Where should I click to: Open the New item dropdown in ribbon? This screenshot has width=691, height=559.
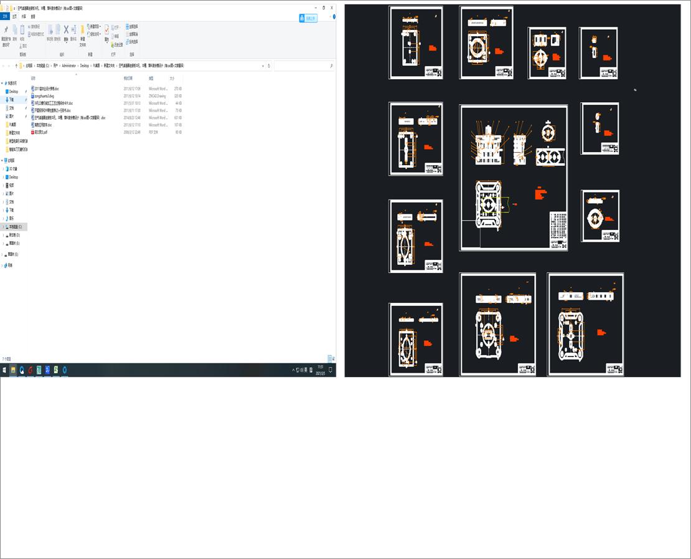[94, 27]
